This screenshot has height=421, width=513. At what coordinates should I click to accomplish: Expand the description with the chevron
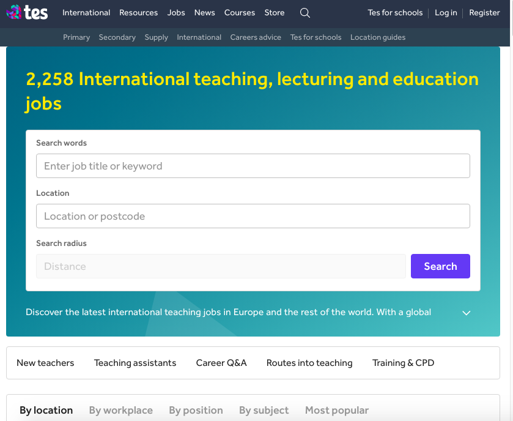(466, 313)
